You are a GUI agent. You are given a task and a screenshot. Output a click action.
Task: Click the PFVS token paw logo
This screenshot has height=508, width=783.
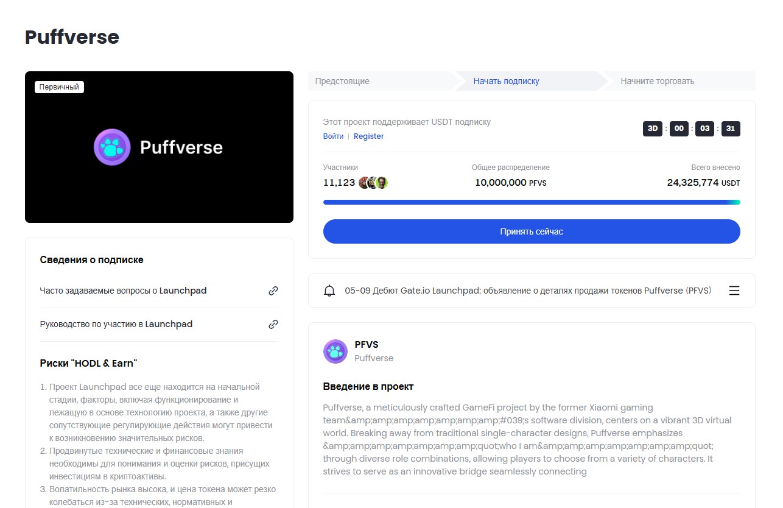[x=335, y=351]
